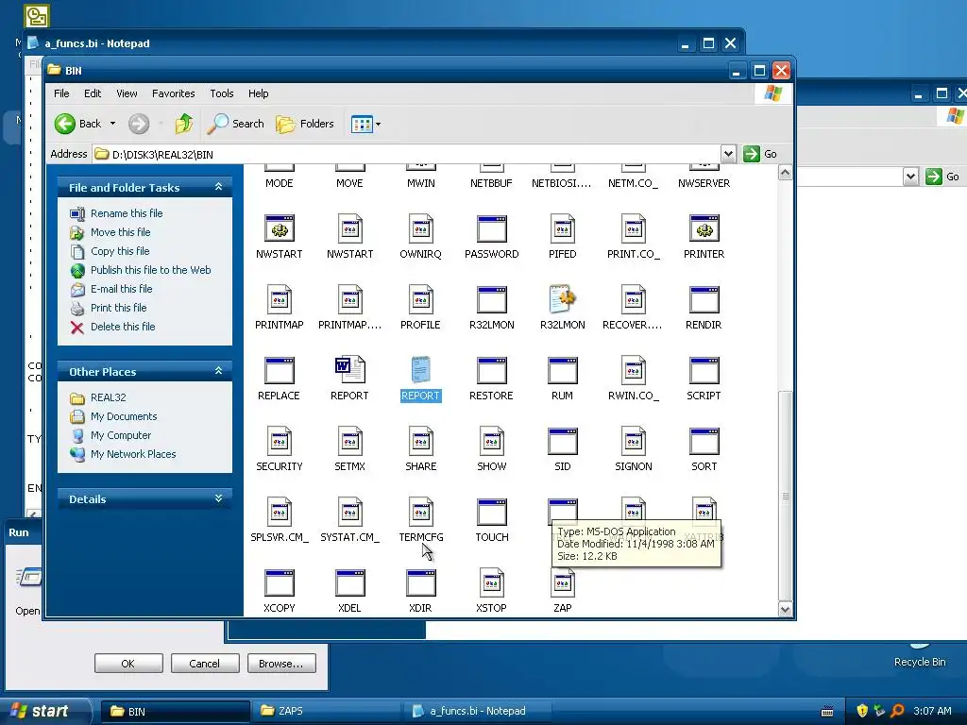Switch to ZAPS taskbar button

(x=325, y=712)
